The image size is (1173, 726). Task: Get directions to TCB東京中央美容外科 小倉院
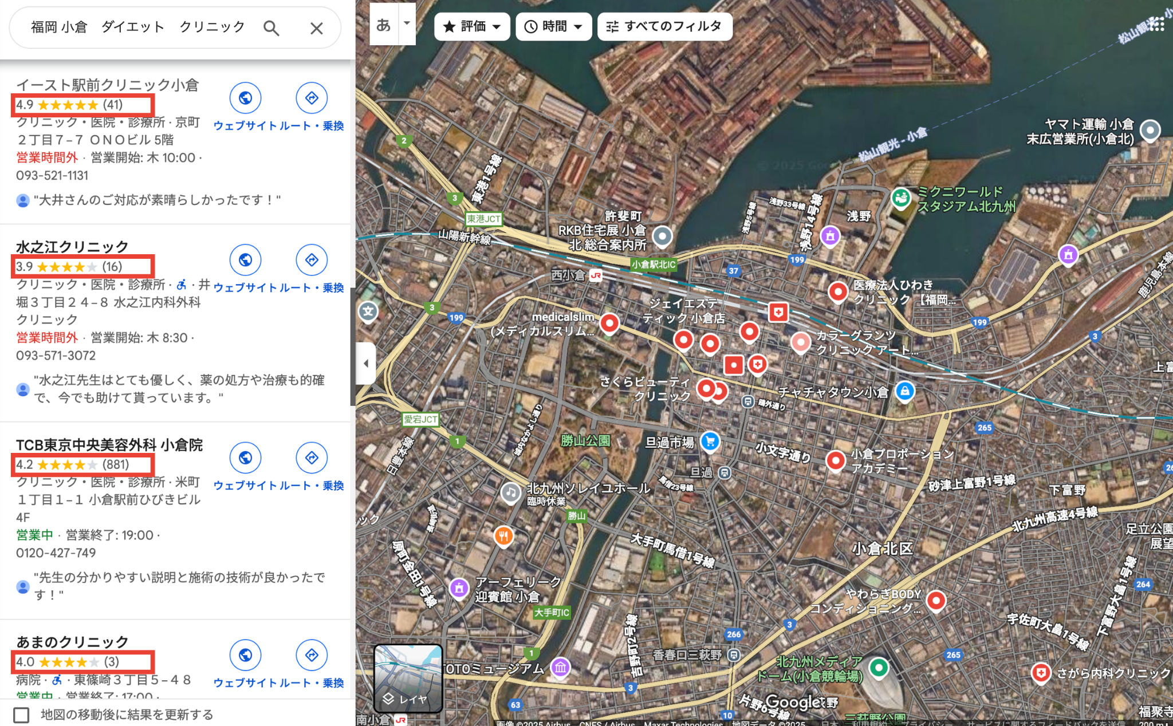click(x=312, y=457)
